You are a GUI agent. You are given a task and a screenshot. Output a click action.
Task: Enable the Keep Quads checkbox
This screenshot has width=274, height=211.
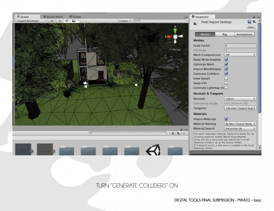point(226,79)
